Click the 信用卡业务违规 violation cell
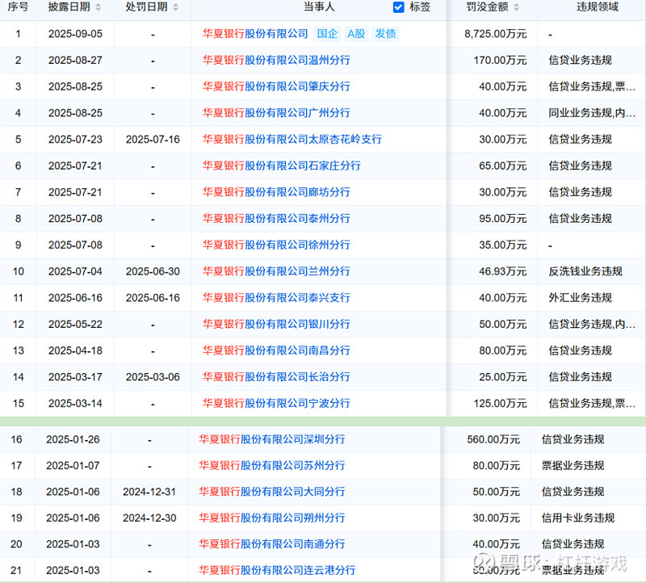 [x=578, y=518]
